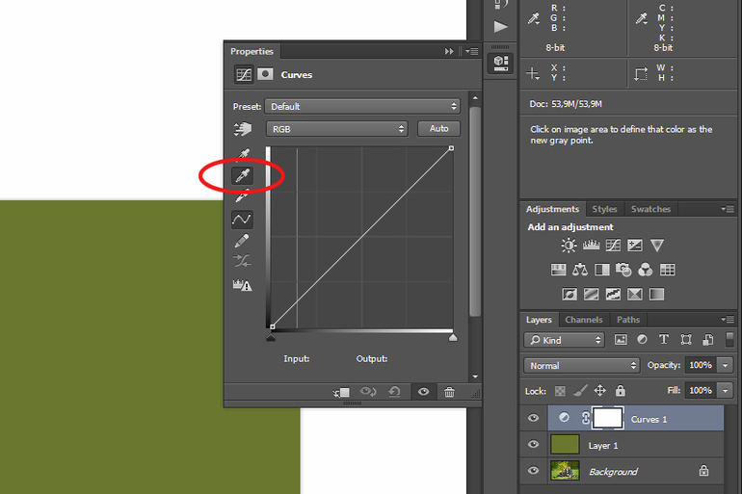Open the Normal blend mode dropdown
This screenshot has height=494, width=742.
(x=582, y=366)
